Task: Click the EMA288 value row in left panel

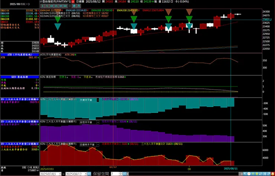Action: 20,16
